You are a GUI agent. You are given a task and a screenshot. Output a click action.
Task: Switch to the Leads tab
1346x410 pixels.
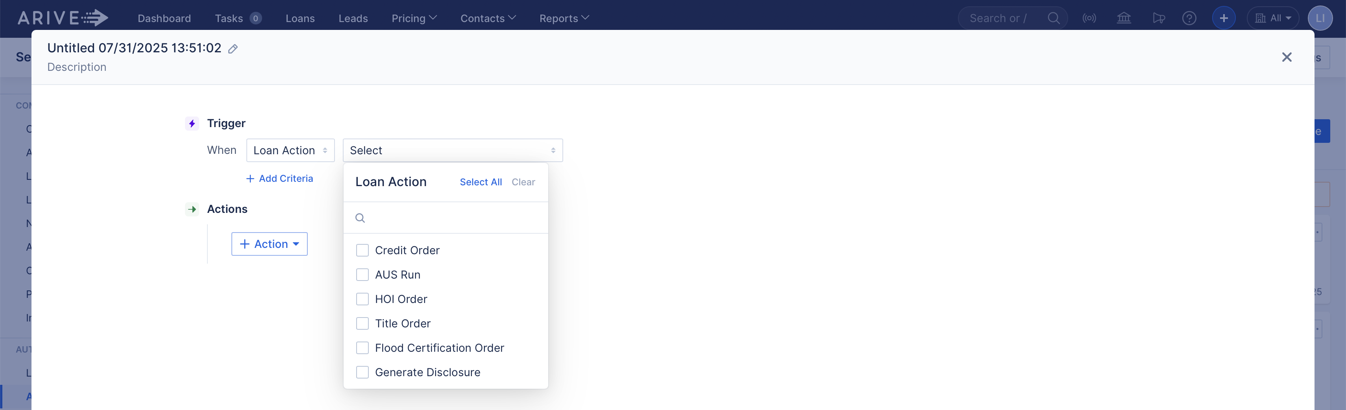pos(353,18)
